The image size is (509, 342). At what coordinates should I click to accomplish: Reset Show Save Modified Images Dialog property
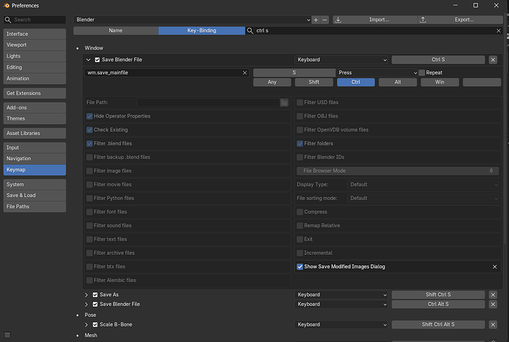click(494, 267)
